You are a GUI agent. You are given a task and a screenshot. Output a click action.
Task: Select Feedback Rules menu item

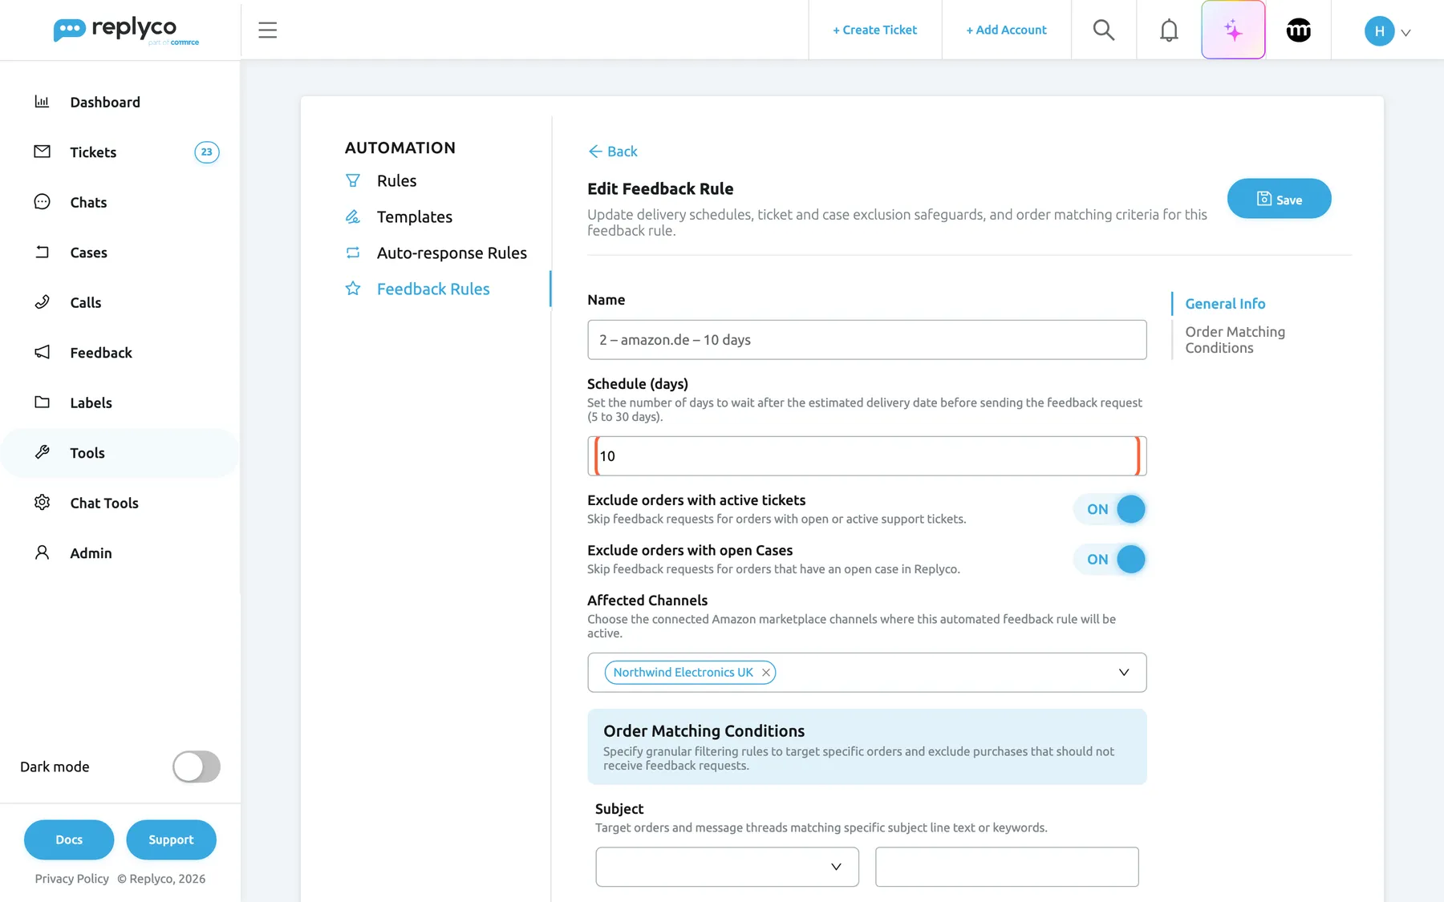coord(433,289)
